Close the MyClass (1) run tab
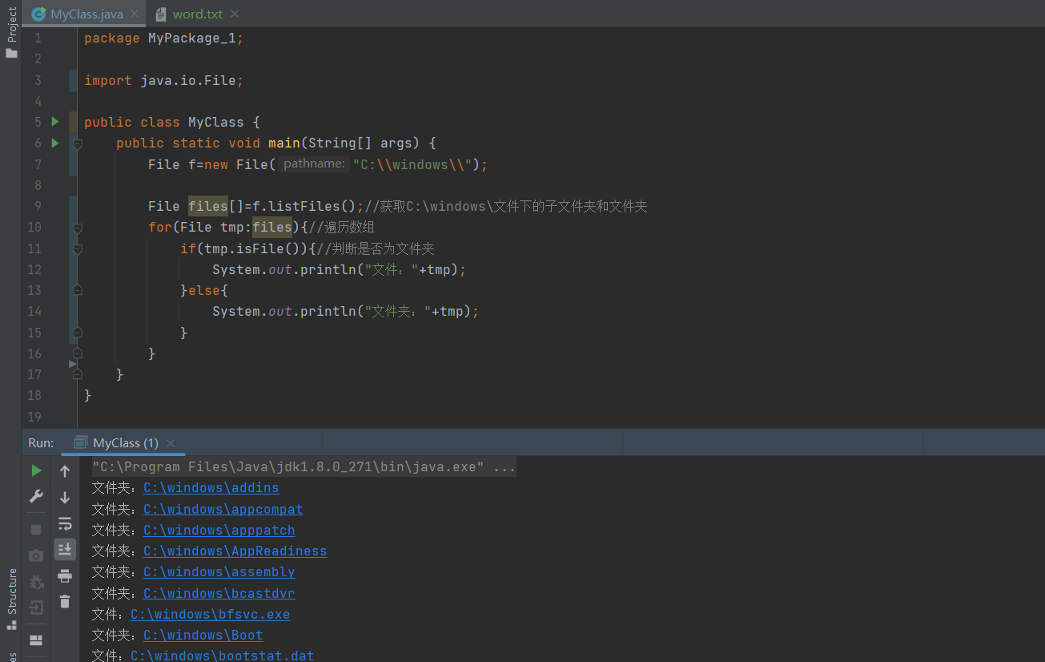 (170, 442)
